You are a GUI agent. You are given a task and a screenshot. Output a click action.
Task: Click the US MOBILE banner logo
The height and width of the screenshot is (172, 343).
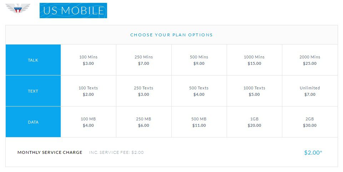[x=73, y=10]
